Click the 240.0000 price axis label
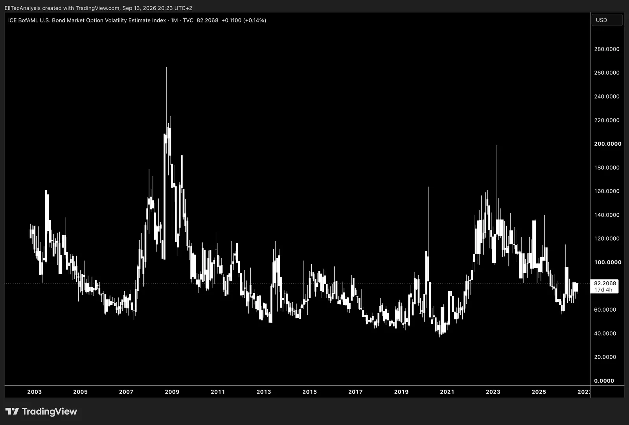The width and height of the screenshot is (629, 425). [x=607, y=97]
